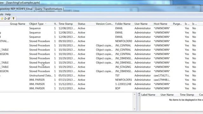203x114 pixels.
Task: Select the Unstructured Data... object type cell
Action: (x=41, y=75)
